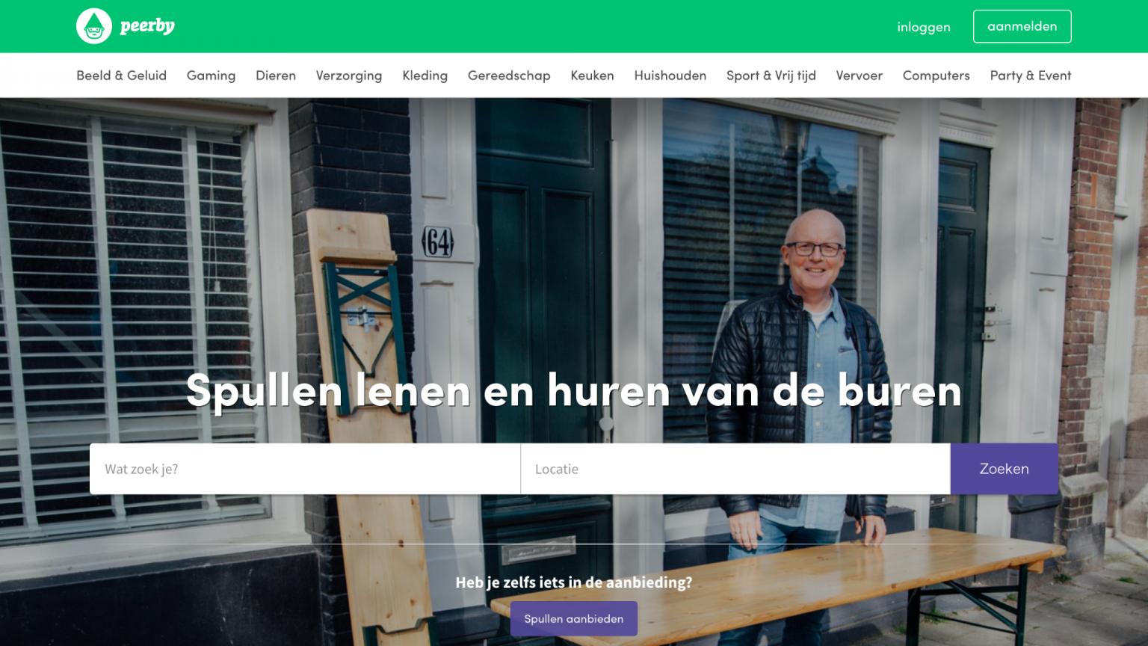Select the Computers category
Viewport: 1148px width, 646px height.
coord(936,76)
